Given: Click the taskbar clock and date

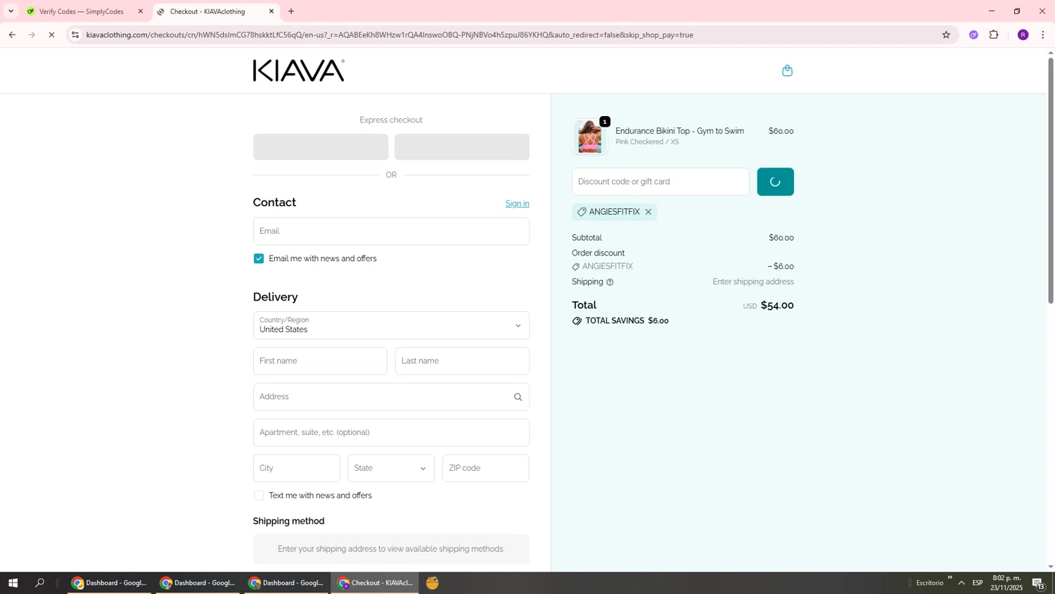Looking at the screenshot, I should pyautogui.click(x=1007, y=583).
